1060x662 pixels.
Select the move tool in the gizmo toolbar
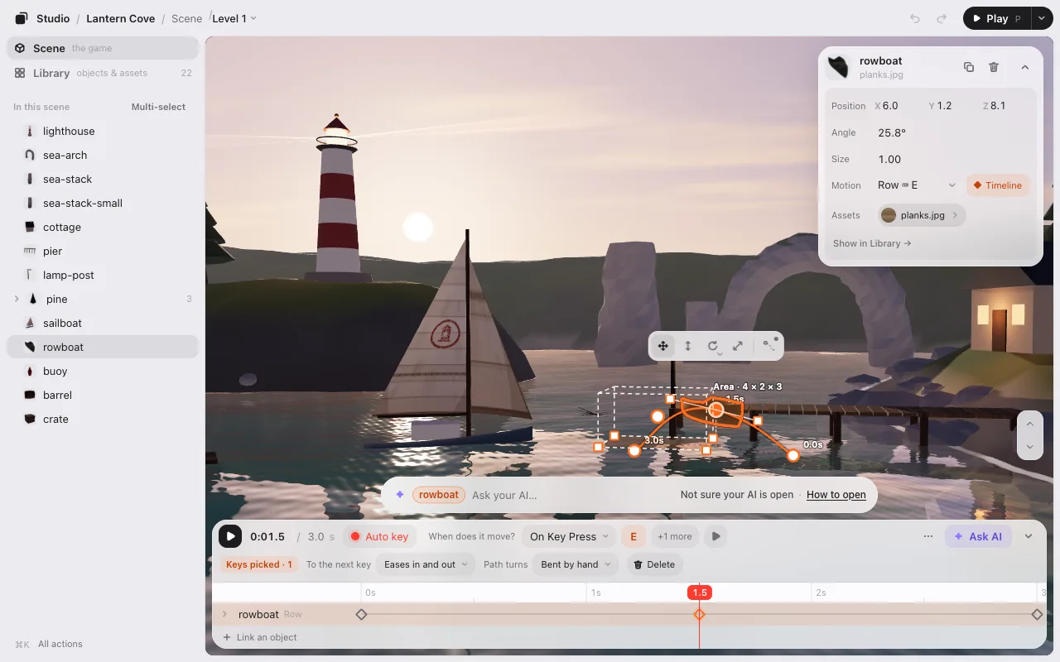pos(662,346)
